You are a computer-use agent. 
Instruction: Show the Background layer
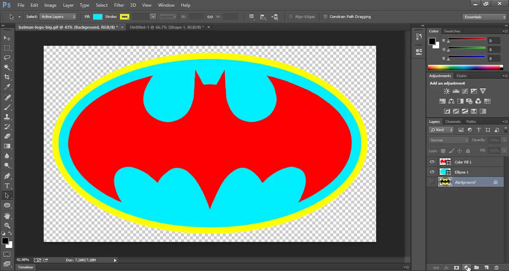pos(432,182)
